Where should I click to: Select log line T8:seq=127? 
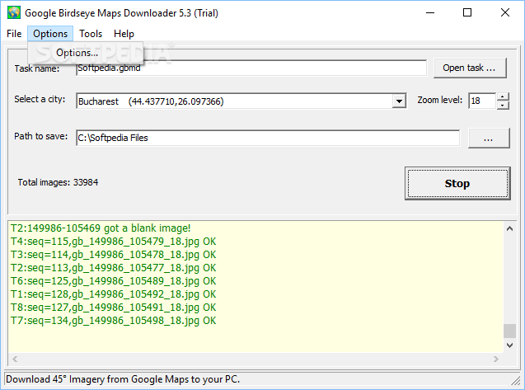pos(113,308)
